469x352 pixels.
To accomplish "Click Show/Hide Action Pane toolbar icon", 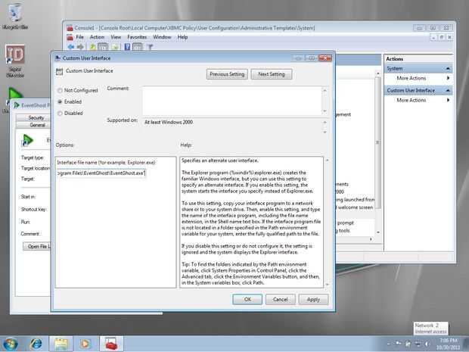I will 138,47.
